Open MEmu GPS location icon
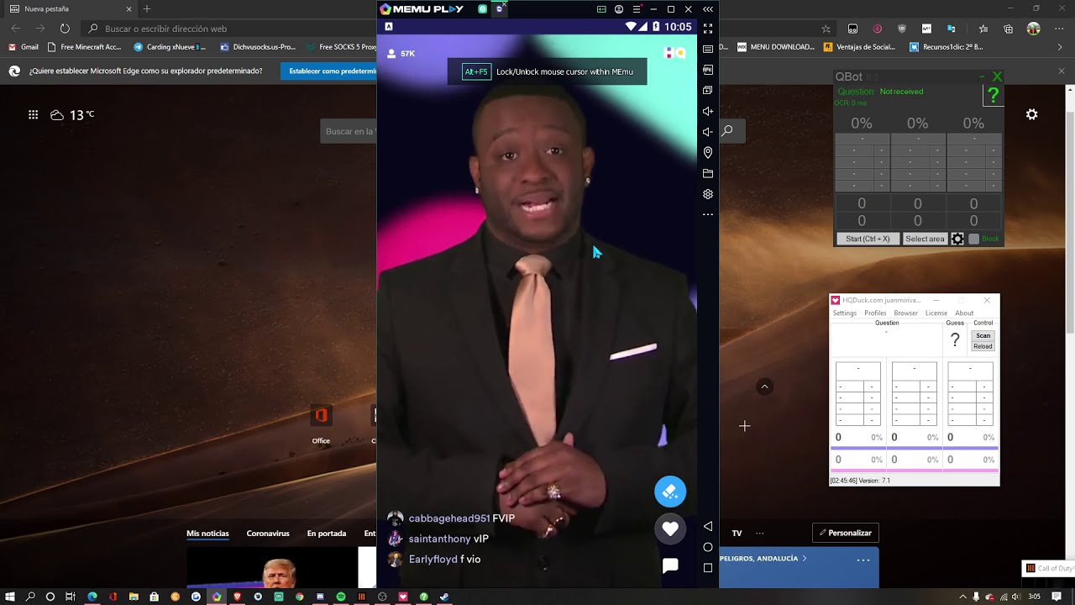The width and height of the screenshot is (1075, 605). (x=708, y=153)
